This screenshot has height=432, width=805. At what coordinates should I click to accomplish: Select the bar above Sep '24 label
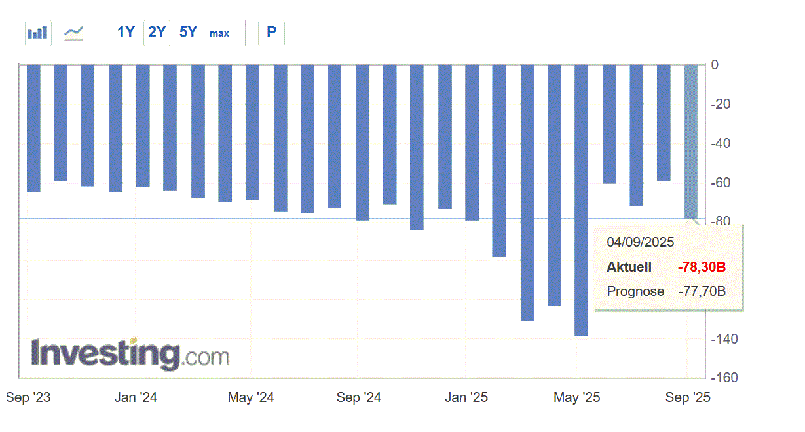(362, 142)
